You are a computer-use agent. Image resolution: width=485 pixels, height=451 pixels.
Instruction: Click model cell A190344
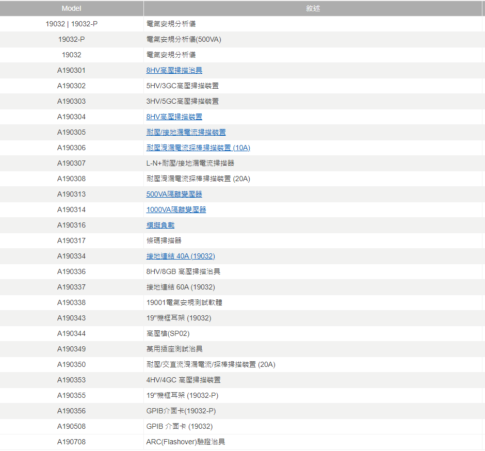[x=71, y=333]
